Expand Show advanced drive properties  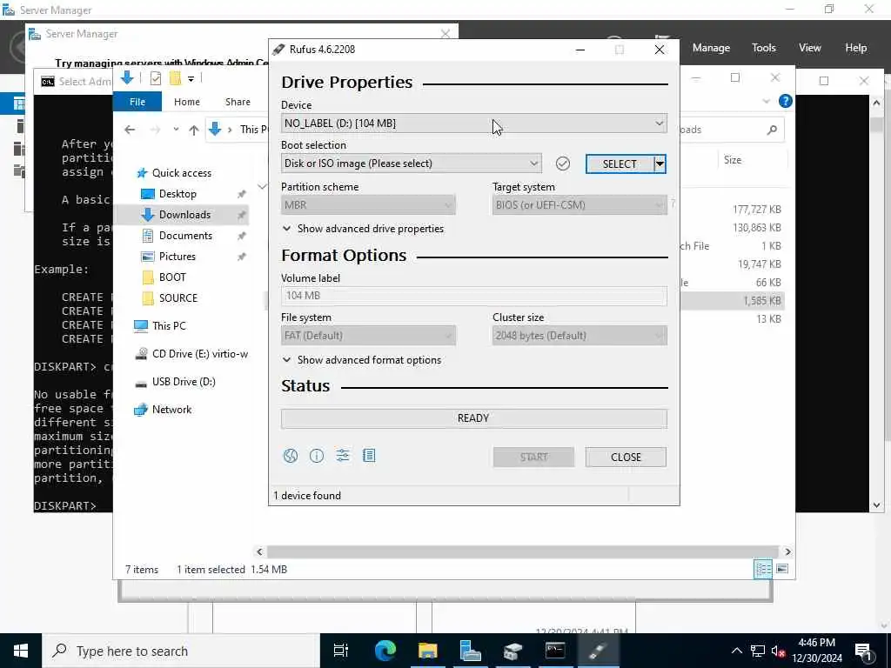pyautogui.click(x=363, y=229)
